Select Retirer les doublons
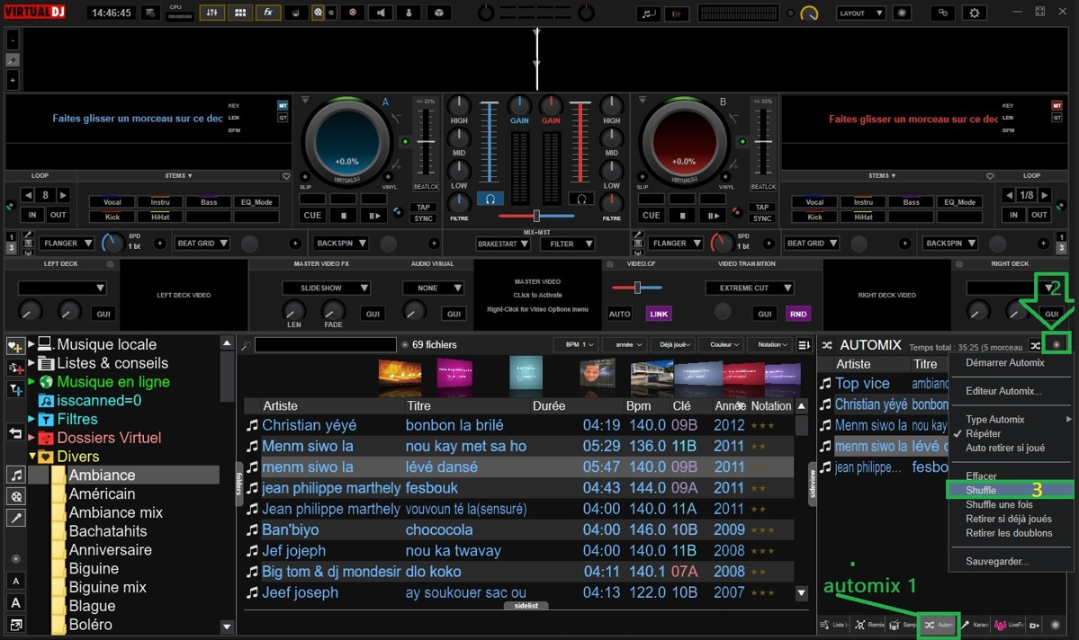 (1009, 533)
